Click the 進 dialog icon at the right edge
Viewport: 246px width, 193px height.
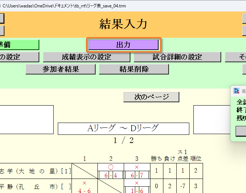(x=236, y=91)
